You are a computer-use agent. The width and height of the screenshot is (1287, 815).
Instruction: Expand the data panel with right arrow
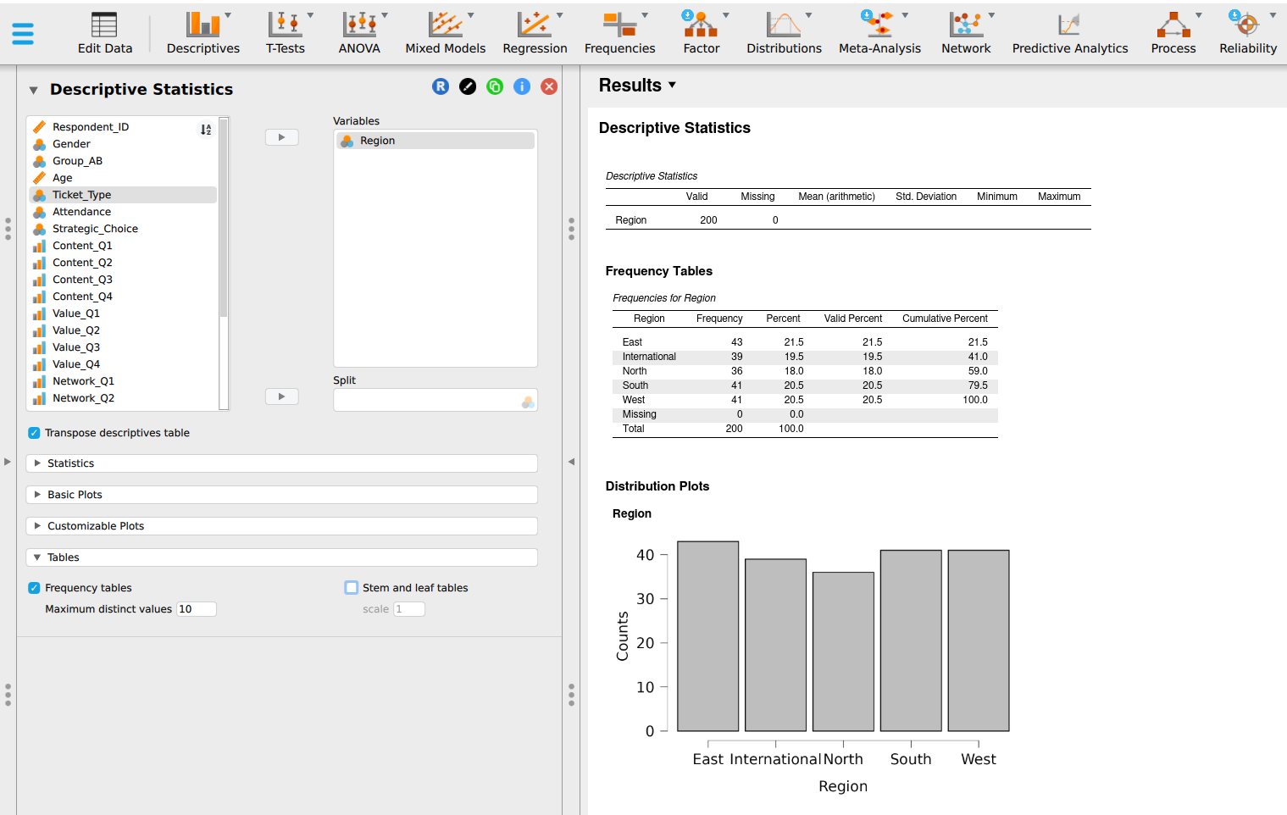click(8, 462)
